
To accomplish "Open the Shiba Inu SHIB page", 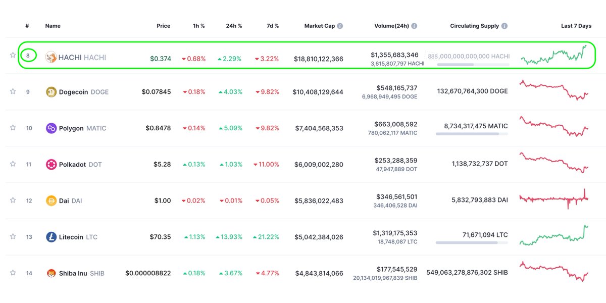I will (x=82, y=273).
